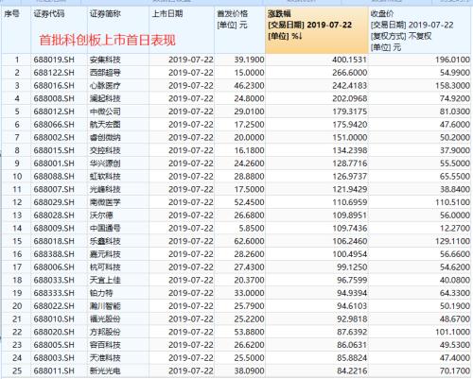Click closing price 196.0100
473x379 pixels.
click(452, 60)
